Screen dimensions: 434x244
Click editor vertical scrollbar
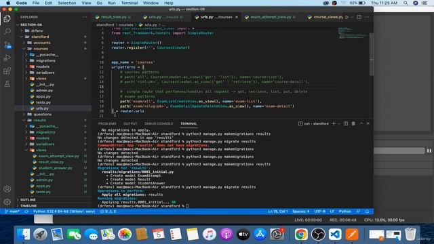click(372, 54)
